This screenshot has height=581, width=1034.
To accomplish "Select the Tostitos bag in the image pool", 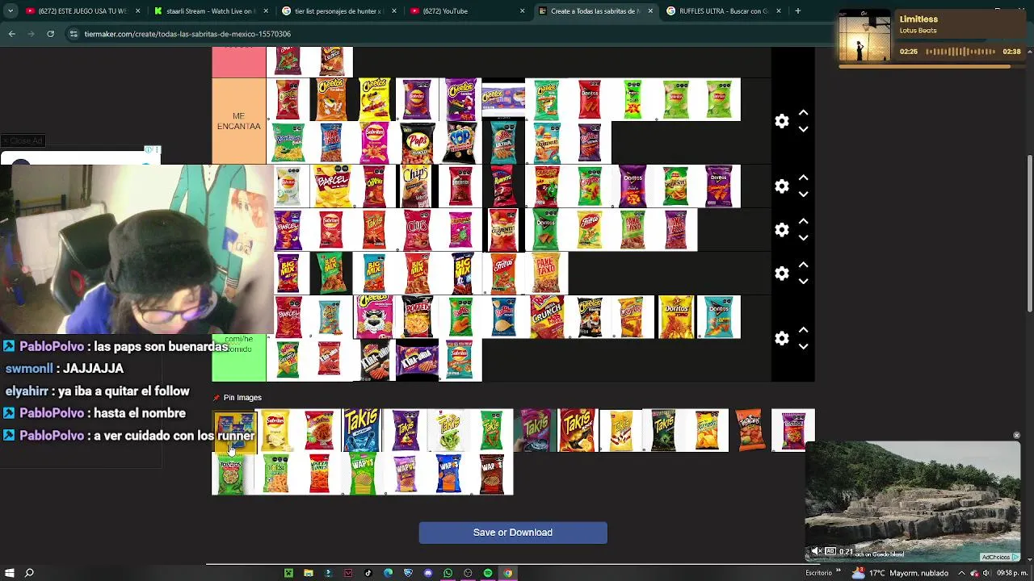I will (231, 474).
